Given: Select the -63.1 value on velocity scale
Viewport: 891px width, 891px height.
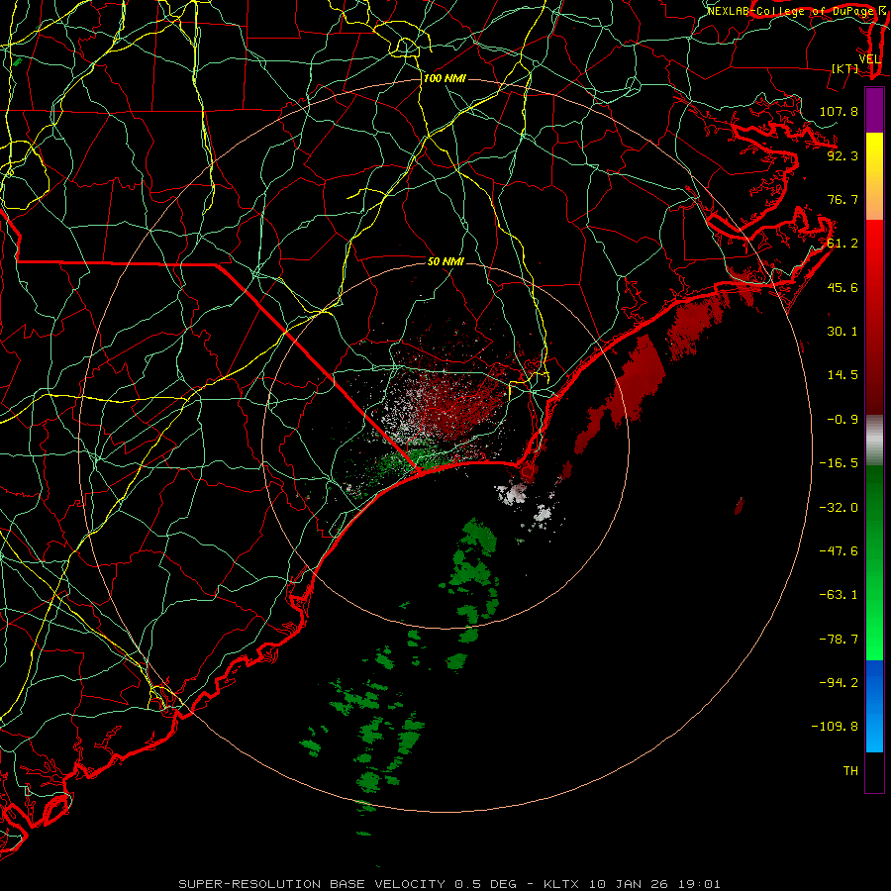Looking at the screenshot, I should 839,595.
